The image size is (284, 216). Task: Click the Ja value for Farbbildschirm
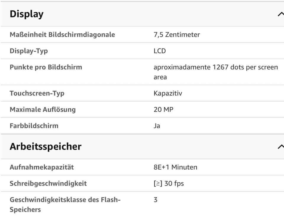pyautogui.click(x=157, y=126)
